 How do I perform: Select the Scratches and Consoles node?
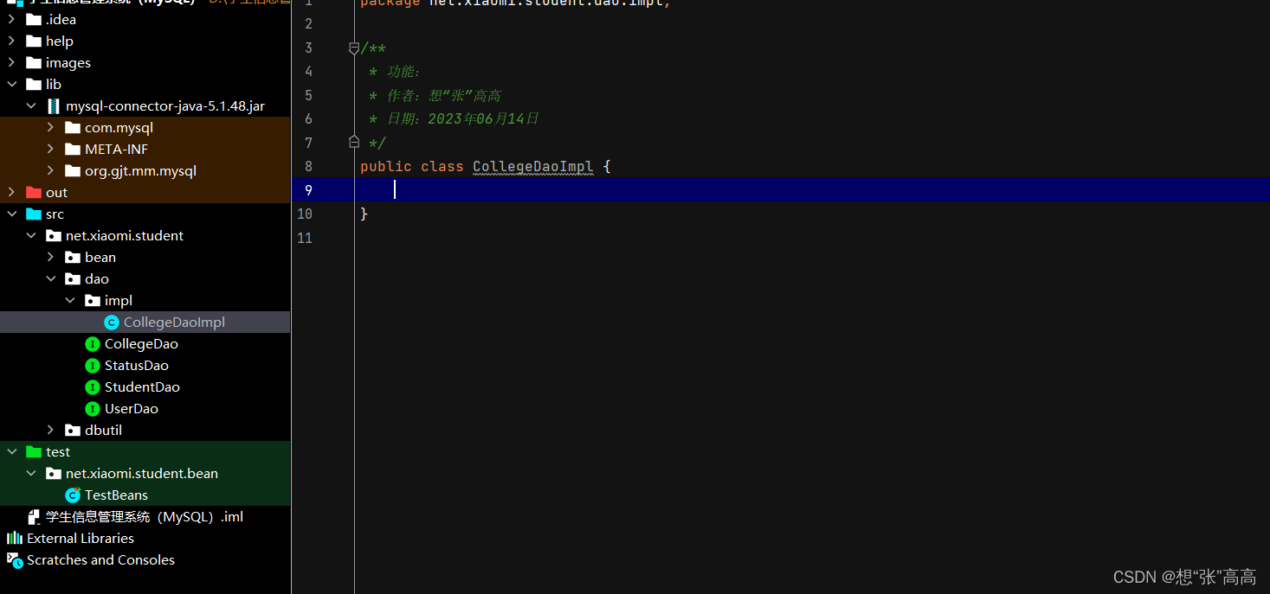[x=100, y=559]
